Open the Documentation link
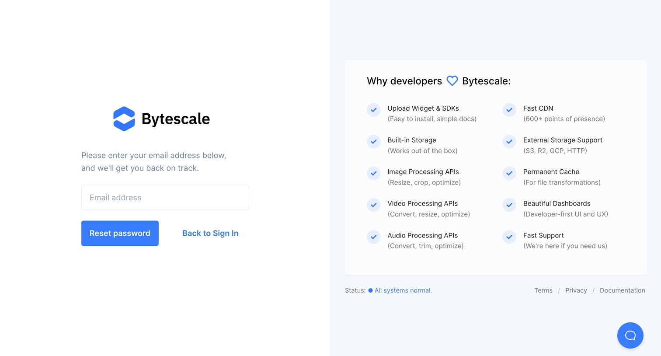The width and height of the screenshot is (661, 356). [623, 290]
